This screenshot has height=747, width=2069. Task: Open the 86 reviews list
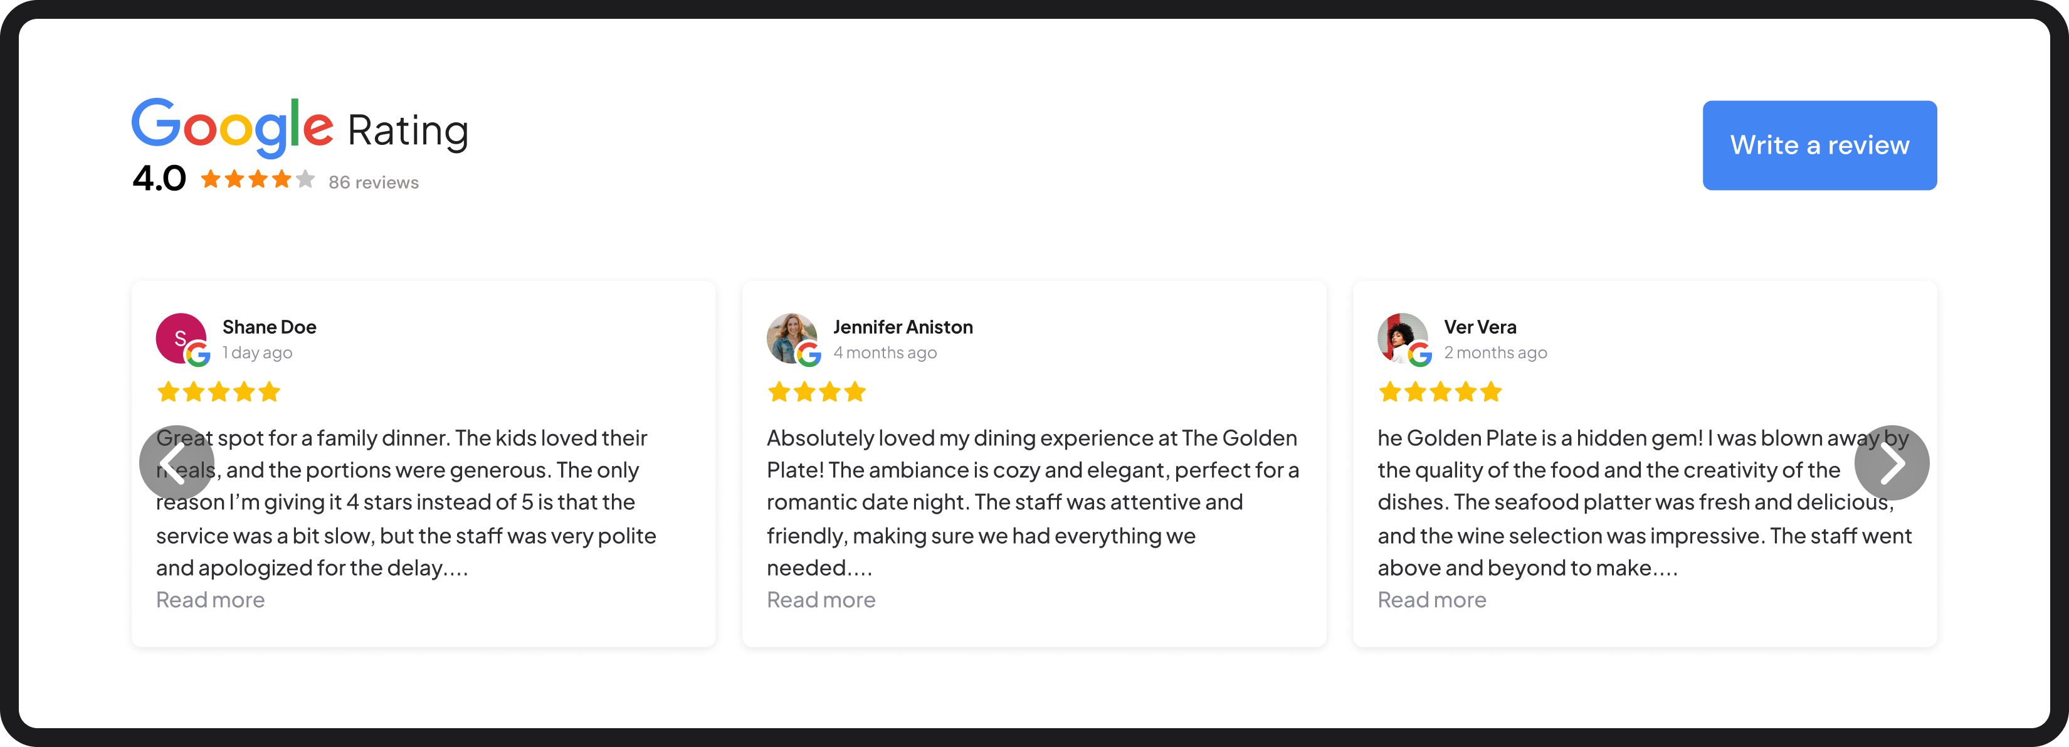[372, 183]
